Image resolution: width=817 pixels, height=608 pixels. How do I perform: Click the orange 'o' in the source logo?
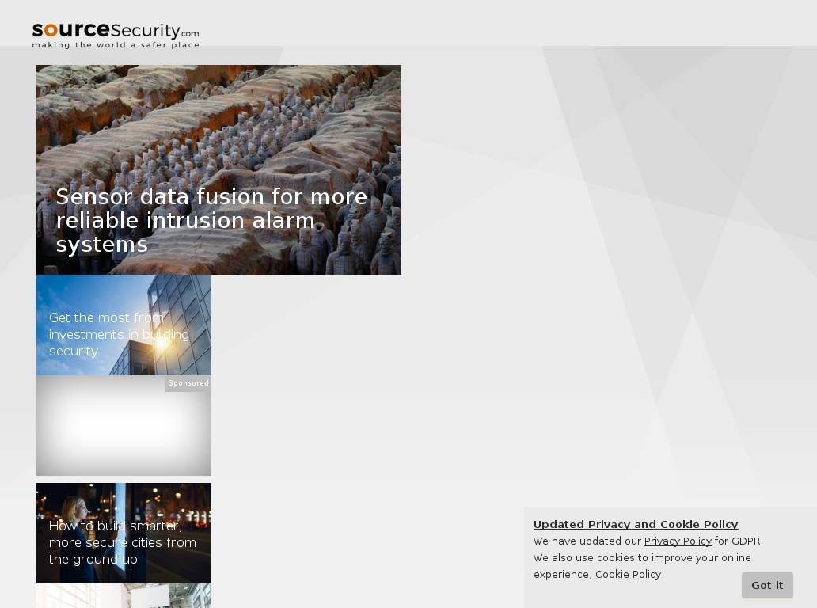[x=51, y=31]
